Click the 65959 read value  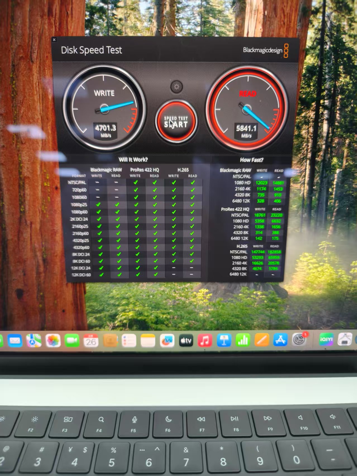(x=274, y=258)
